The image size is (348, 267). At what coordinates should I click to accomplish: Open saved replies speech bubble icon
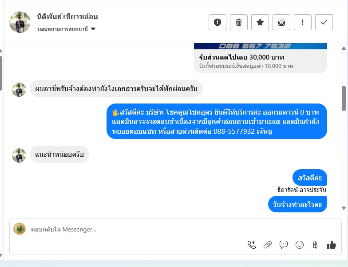tap(284, 245)
